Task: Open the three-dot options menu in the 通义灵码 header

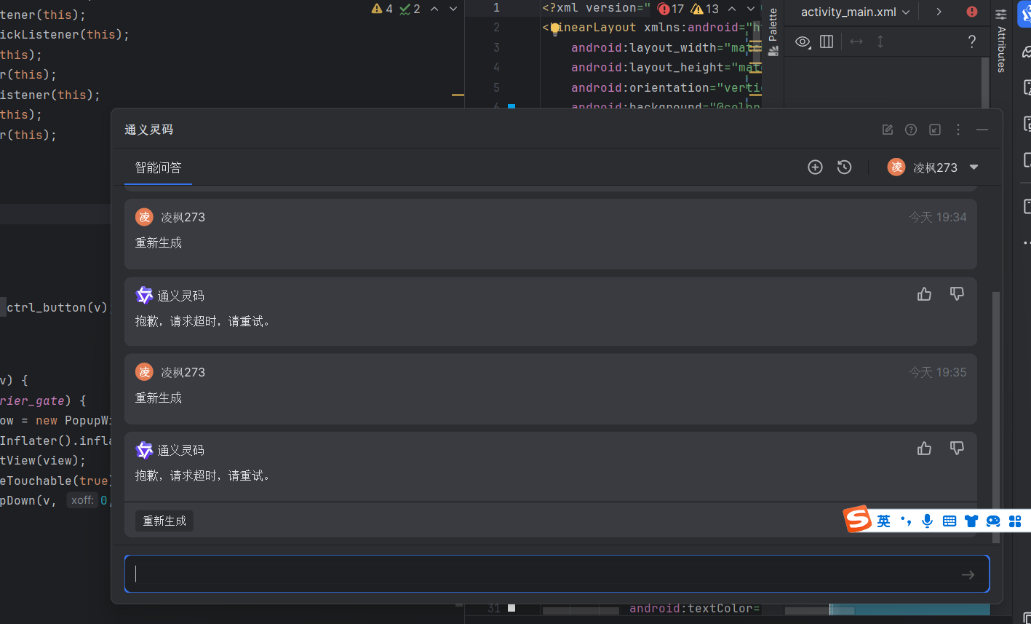Action: (958, 130)
